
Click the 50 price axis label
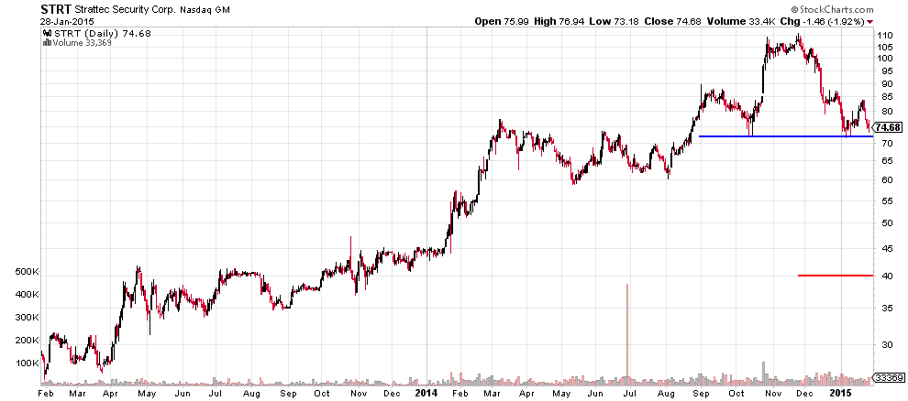pyautogui.click(x=885, y=223)
